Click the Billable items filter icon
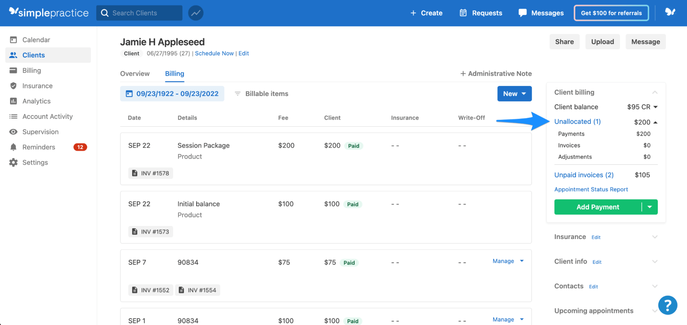Screen dimensions: 687x325 237,94
